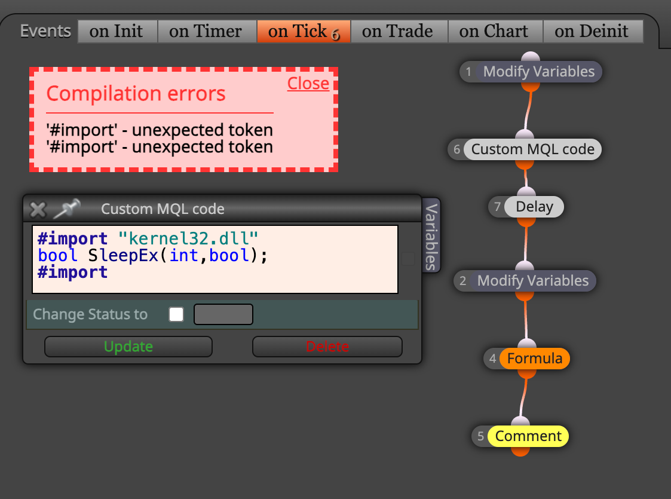Switch to the on Timer event tab

[x=207, y=31]
